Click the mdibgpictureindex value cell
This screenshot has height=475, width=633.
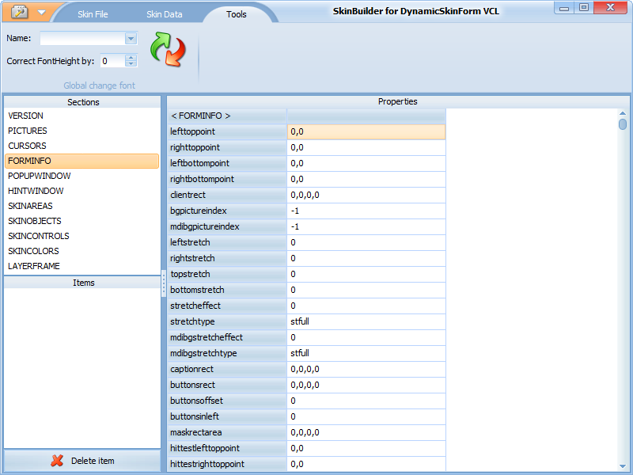click(x=366, y=226)
